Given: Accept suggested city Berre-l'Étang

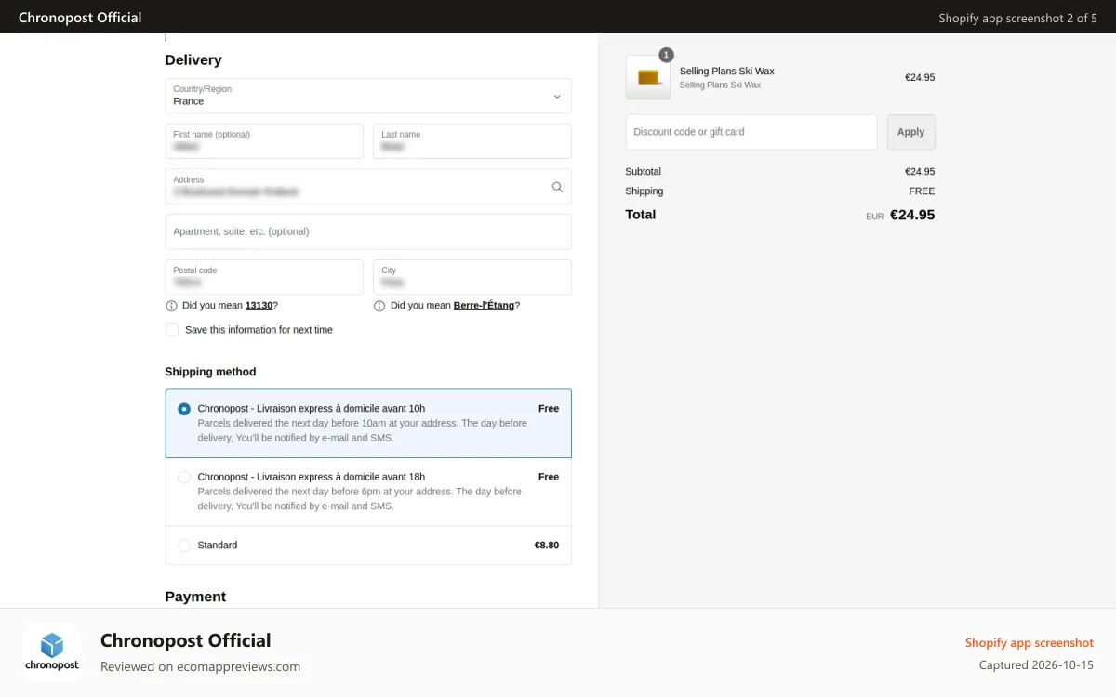Looking at the screenshot, I should tap(484, 306).
